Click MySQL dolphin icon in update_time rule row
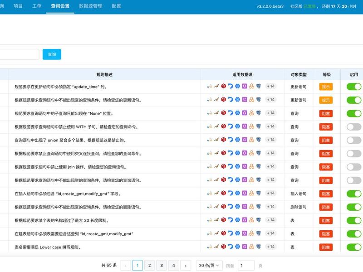 [209, 87]
